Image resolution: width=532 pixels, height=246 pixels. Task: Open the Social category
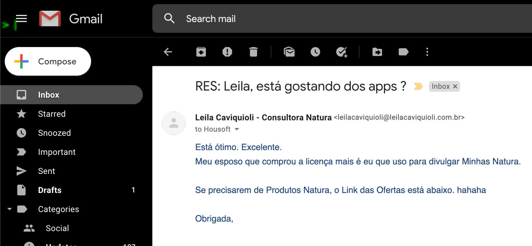click(57, 228)
